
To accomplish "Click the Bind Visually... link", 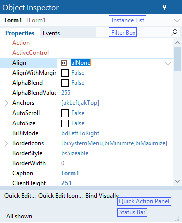I will click(x=104, y=196).
